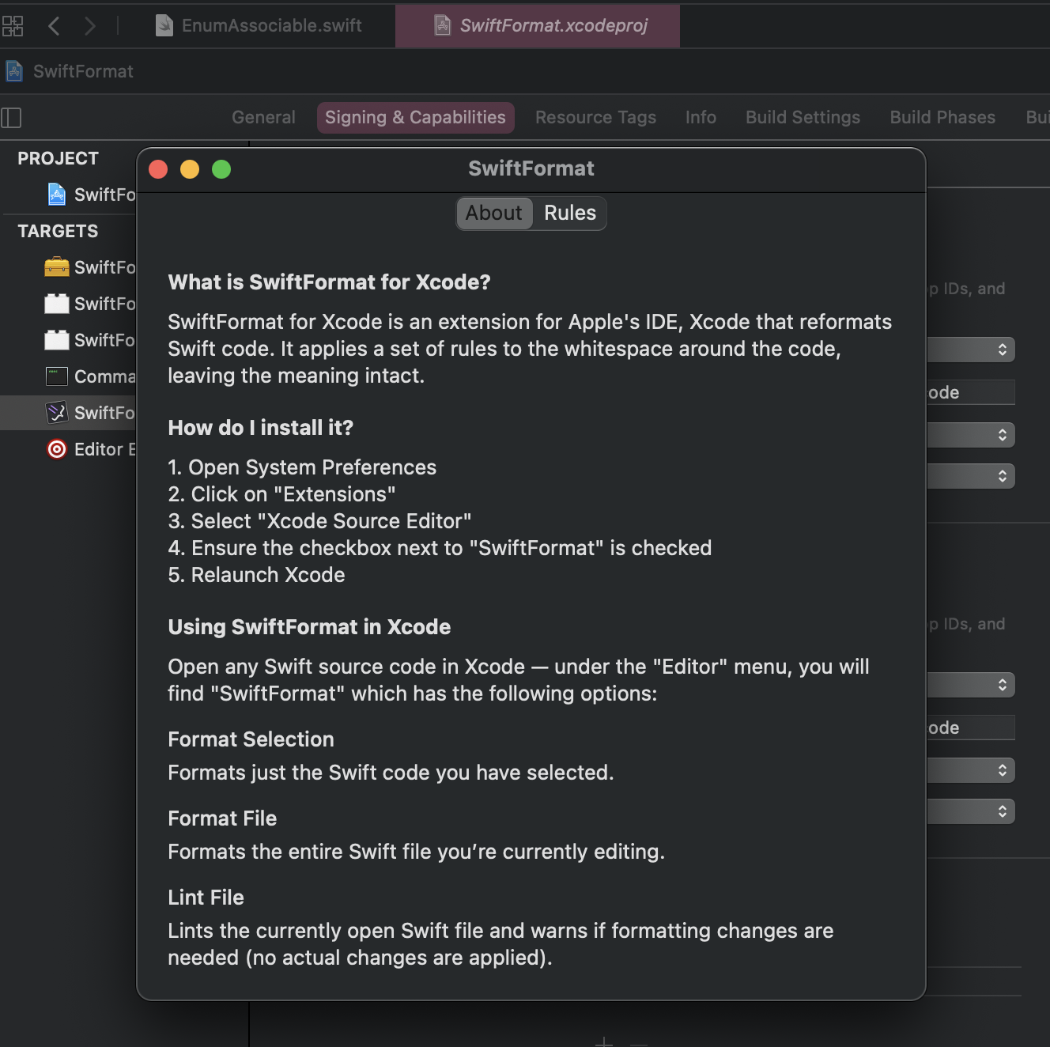Open the related items grid icon

click(13, 26)
